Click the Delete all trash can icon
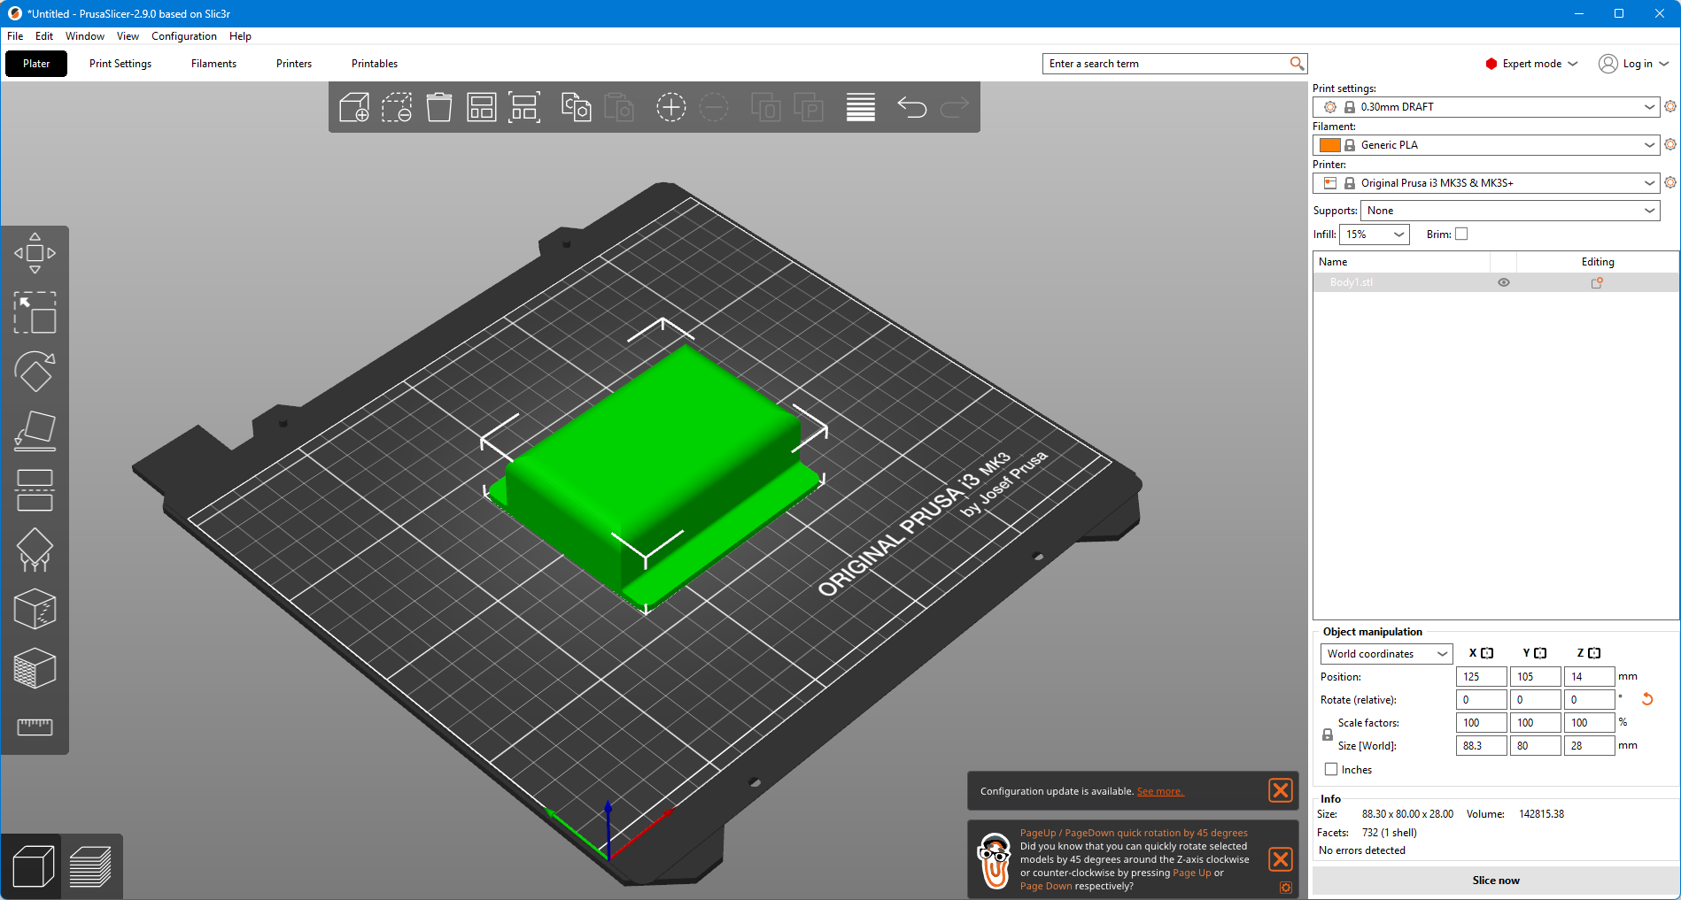Image resolution: width=1681 pixels, height=900 pixels. [439, 107]
